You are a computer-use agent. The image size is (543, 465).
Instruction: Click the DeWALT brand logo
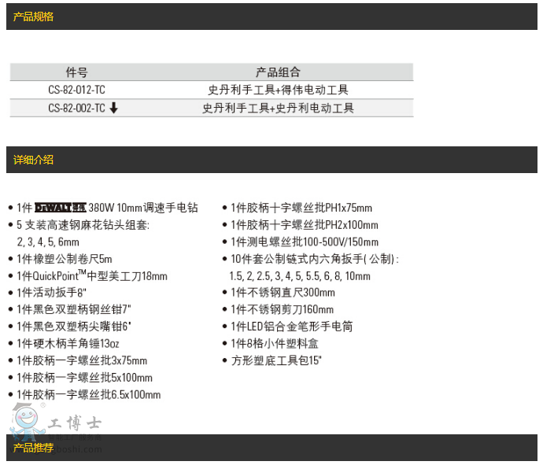[x=61, y=209]
